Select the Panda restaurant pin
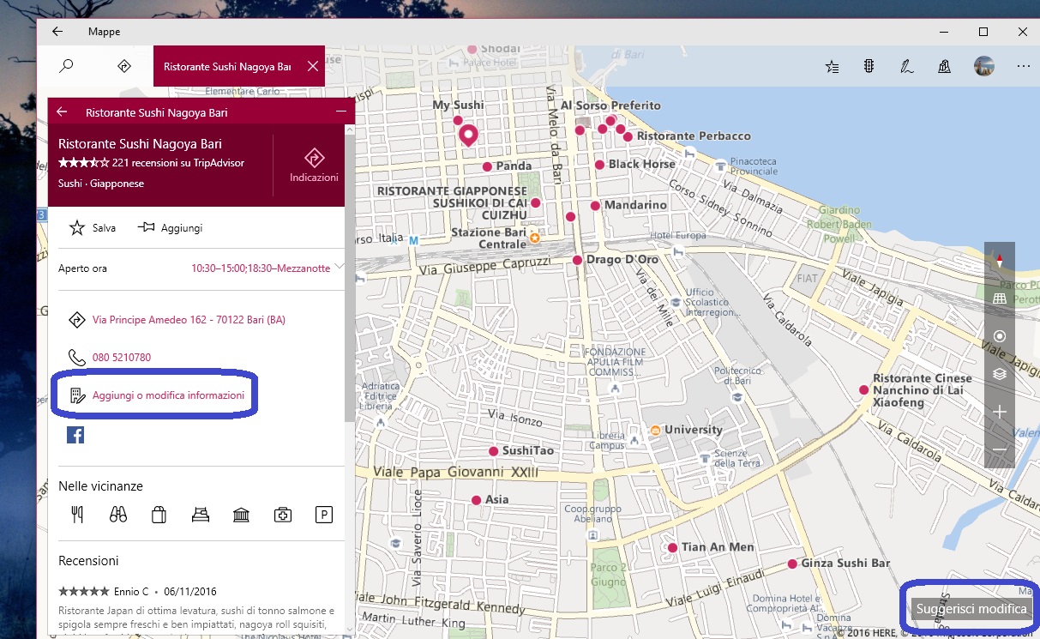This screenshot has width=1040, height=639. pyautogui.click(x=487, y=166)
